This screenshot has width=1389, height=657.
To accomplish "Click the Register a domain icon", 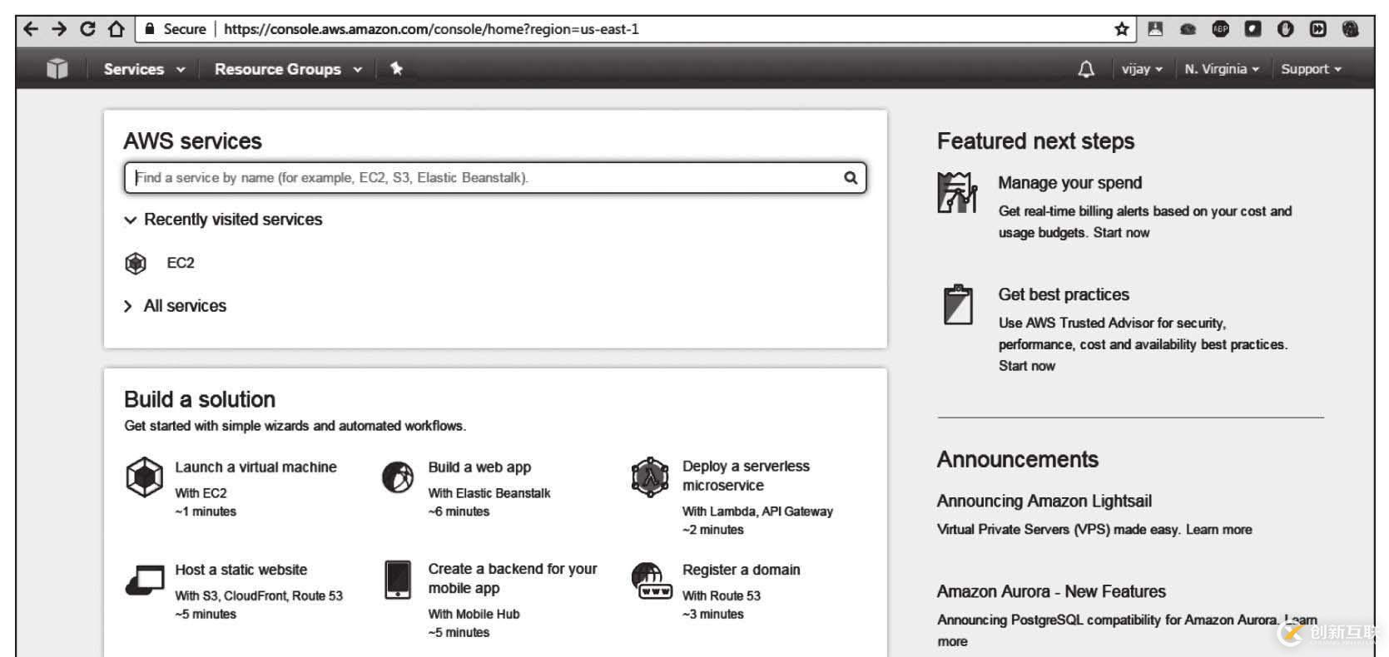I will [651, 580].
